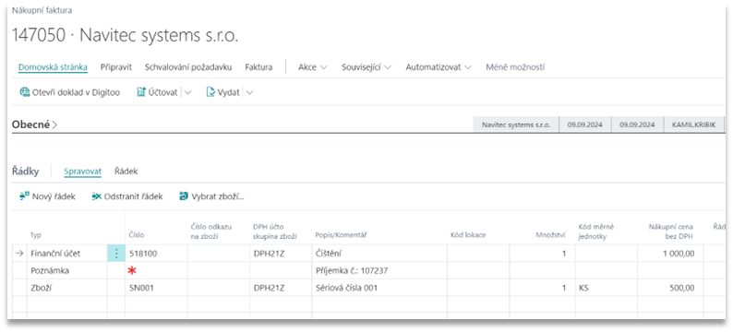Open the Připravit menu tab
This screenshot has width=733, height=332.
tap(116, 67)
